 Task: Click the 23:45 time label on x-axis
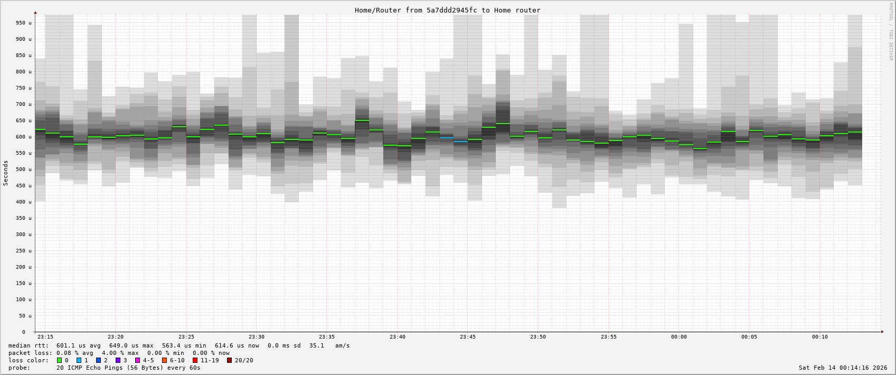(x=468, y=337)
